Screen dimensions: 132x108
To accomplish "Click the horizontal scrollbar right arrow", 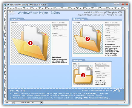I will 125,103.
